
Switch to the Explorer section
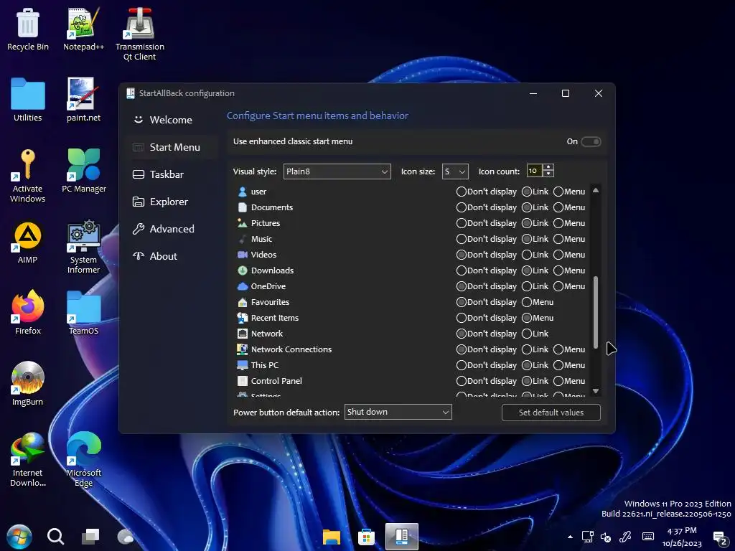172,202
